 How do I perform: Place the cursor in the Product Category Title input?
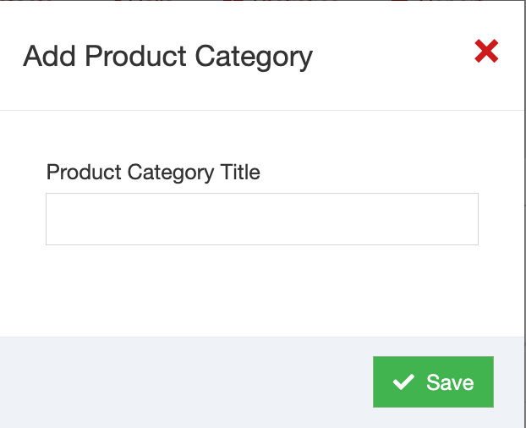click(x=262, y=219)
